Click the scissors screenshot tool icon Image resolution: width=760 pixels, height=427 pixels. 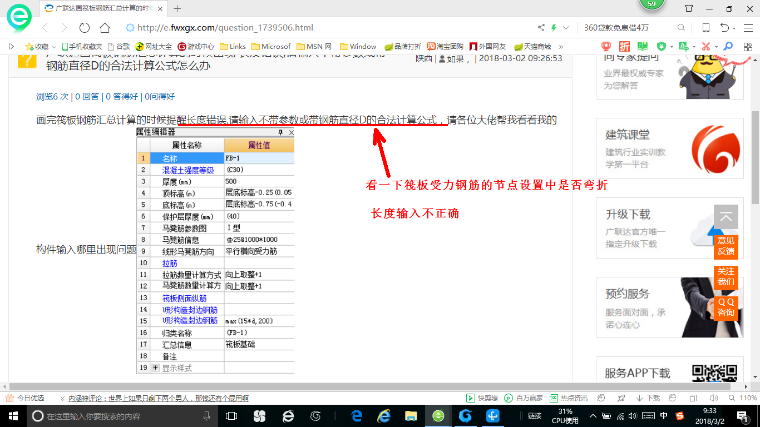pos(706,47)
